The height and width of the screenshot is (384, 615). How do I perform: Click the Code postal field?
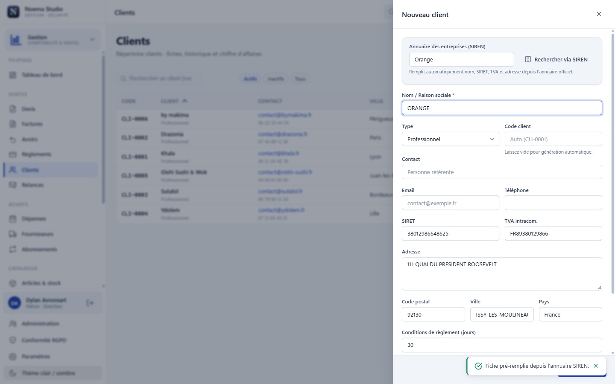point(433,314)
